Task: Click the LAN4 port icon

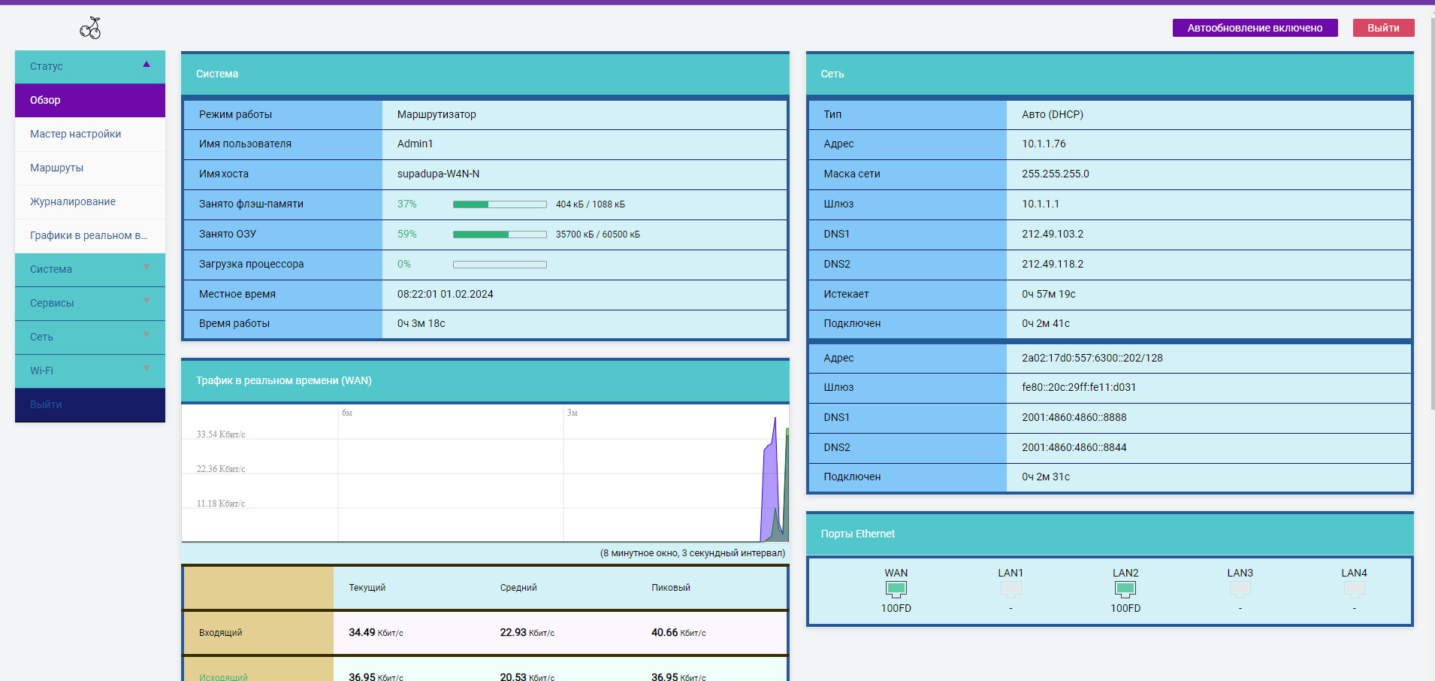Action: 1354,589
